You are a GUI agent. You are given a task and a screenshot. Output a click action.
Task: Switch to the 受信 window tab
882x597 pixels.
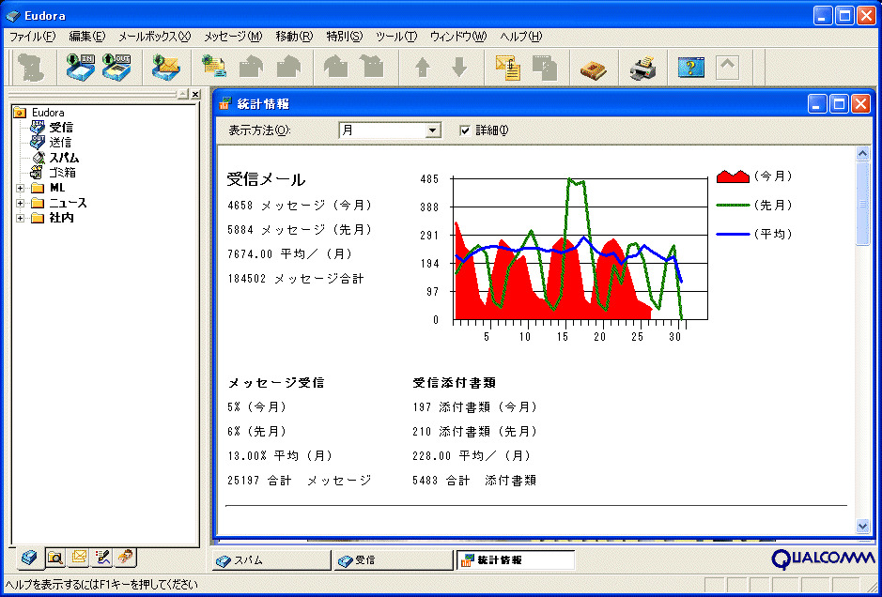(x=393, y=560)
